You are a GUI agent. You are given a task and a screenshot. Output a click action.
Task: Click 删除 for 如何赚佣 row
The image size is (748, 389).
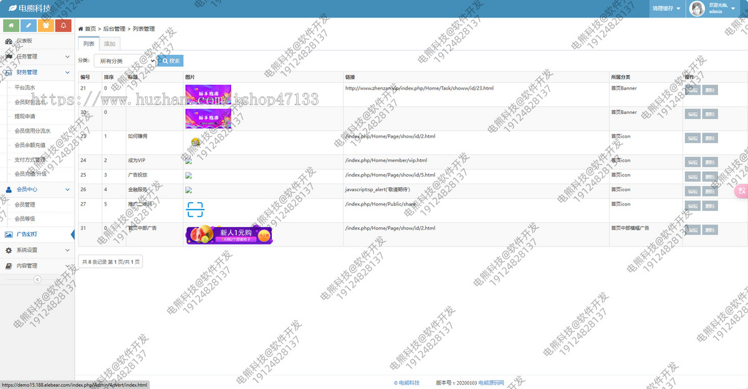tap(710, 138)
